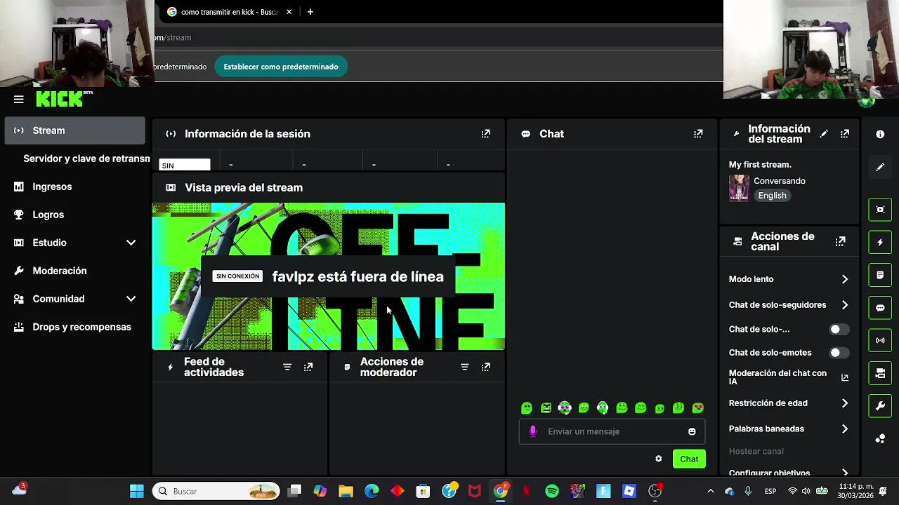Click the browser address bar
The height and width of the screenshot is (505, 899).
pos(438,37)
